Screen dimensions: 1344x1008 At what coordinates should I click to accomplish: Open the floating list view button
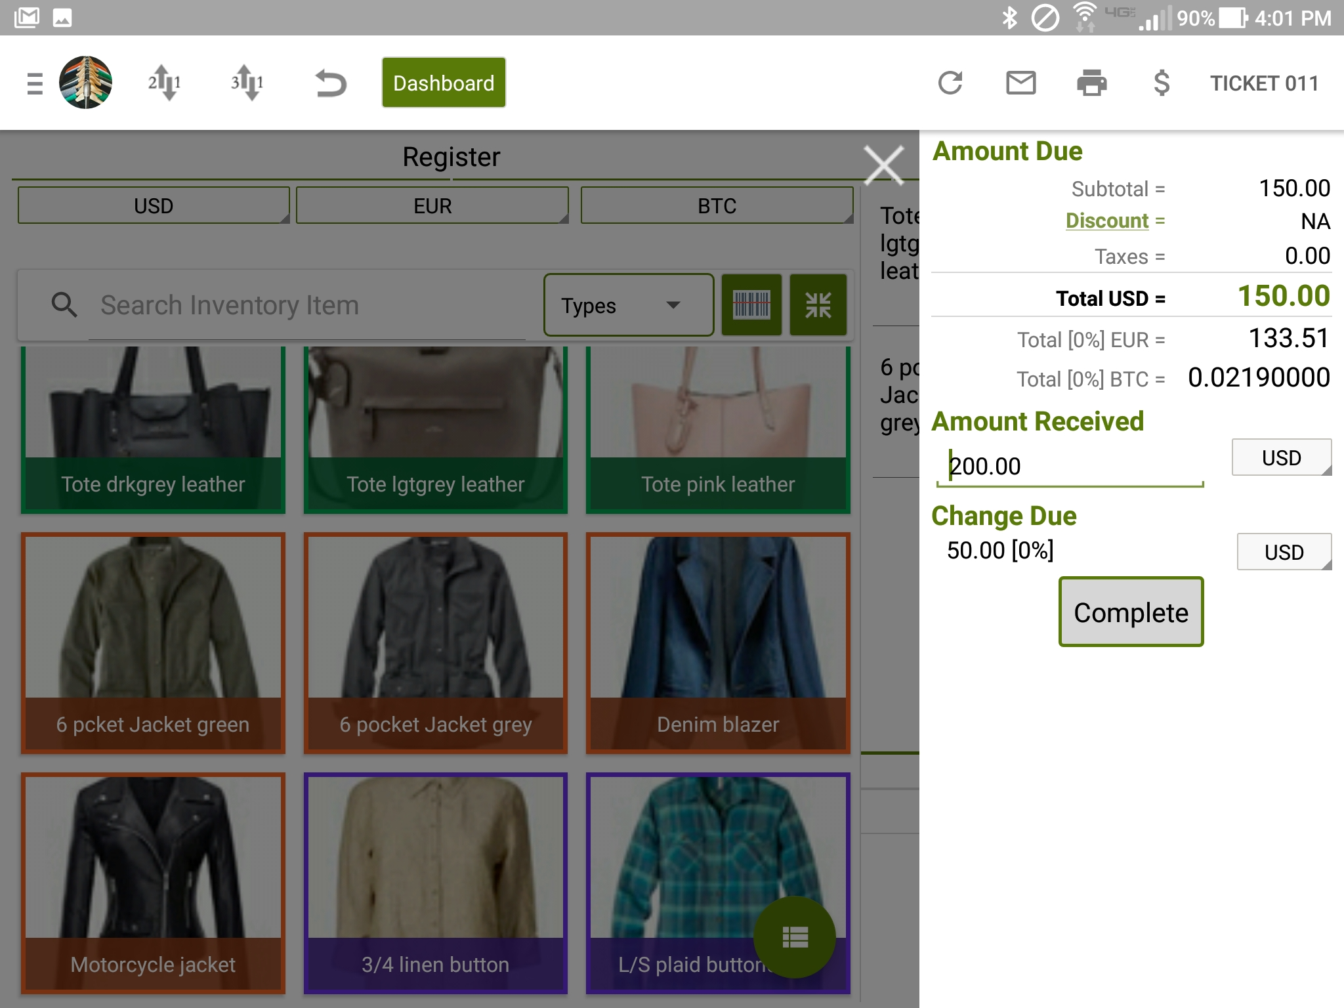(x=794, y=936)
